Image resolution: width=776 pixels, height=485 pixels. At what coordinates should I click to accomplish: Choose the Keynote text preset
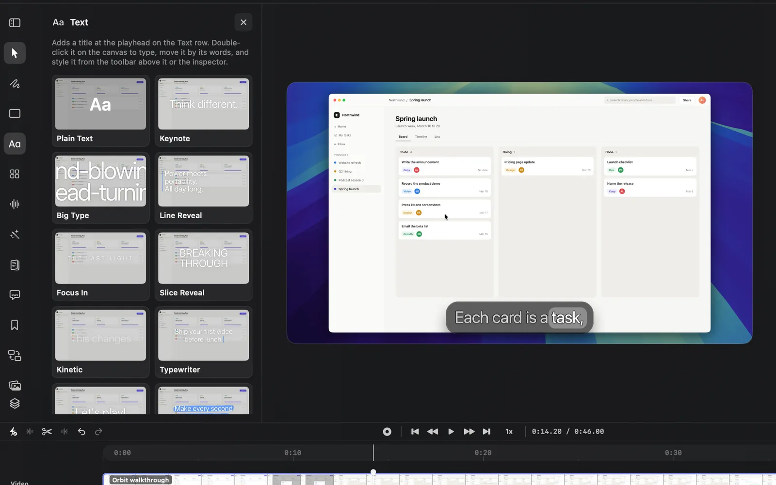coord(204,111)
